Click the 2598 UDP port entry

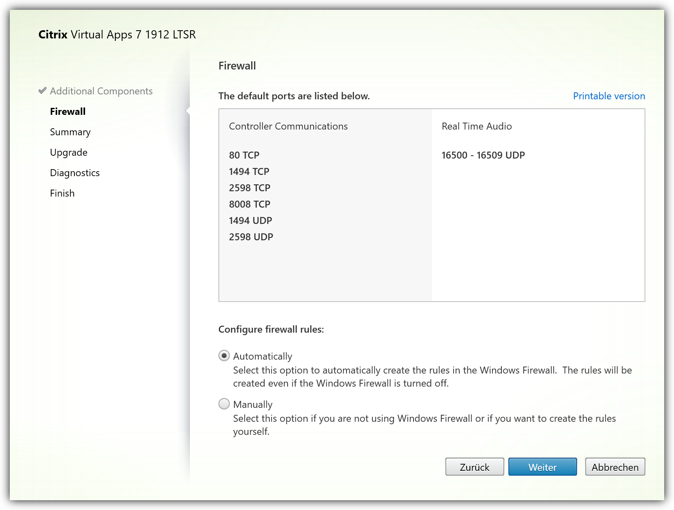251,237
